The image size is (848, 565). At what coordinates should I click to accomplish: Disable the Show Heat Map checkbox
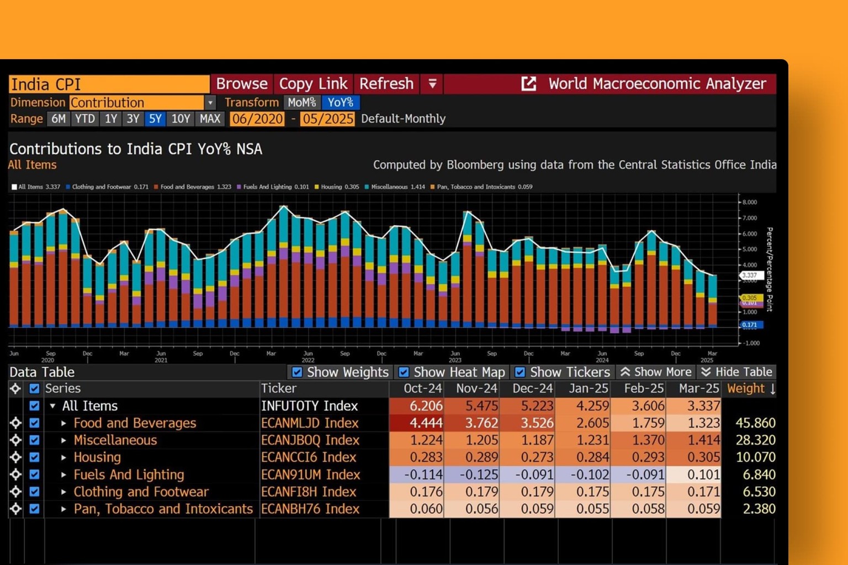pyautogui.click(x=404, y=372)
